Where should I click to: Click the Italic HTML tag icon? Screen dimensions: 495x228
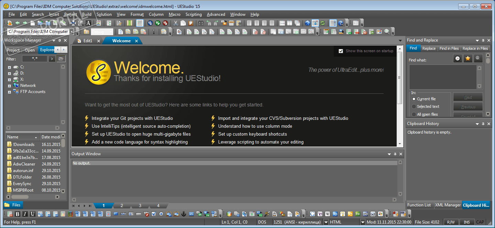(x=25, y=214)
